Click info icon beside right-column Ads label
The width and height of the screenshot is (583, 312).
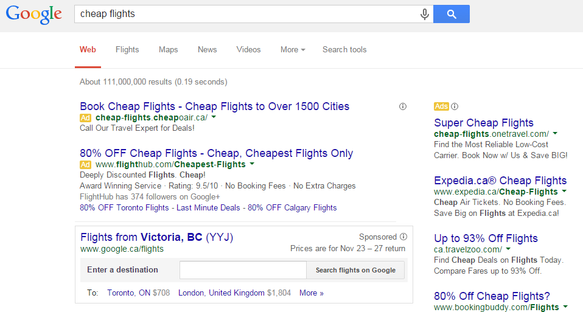point(455,106)
